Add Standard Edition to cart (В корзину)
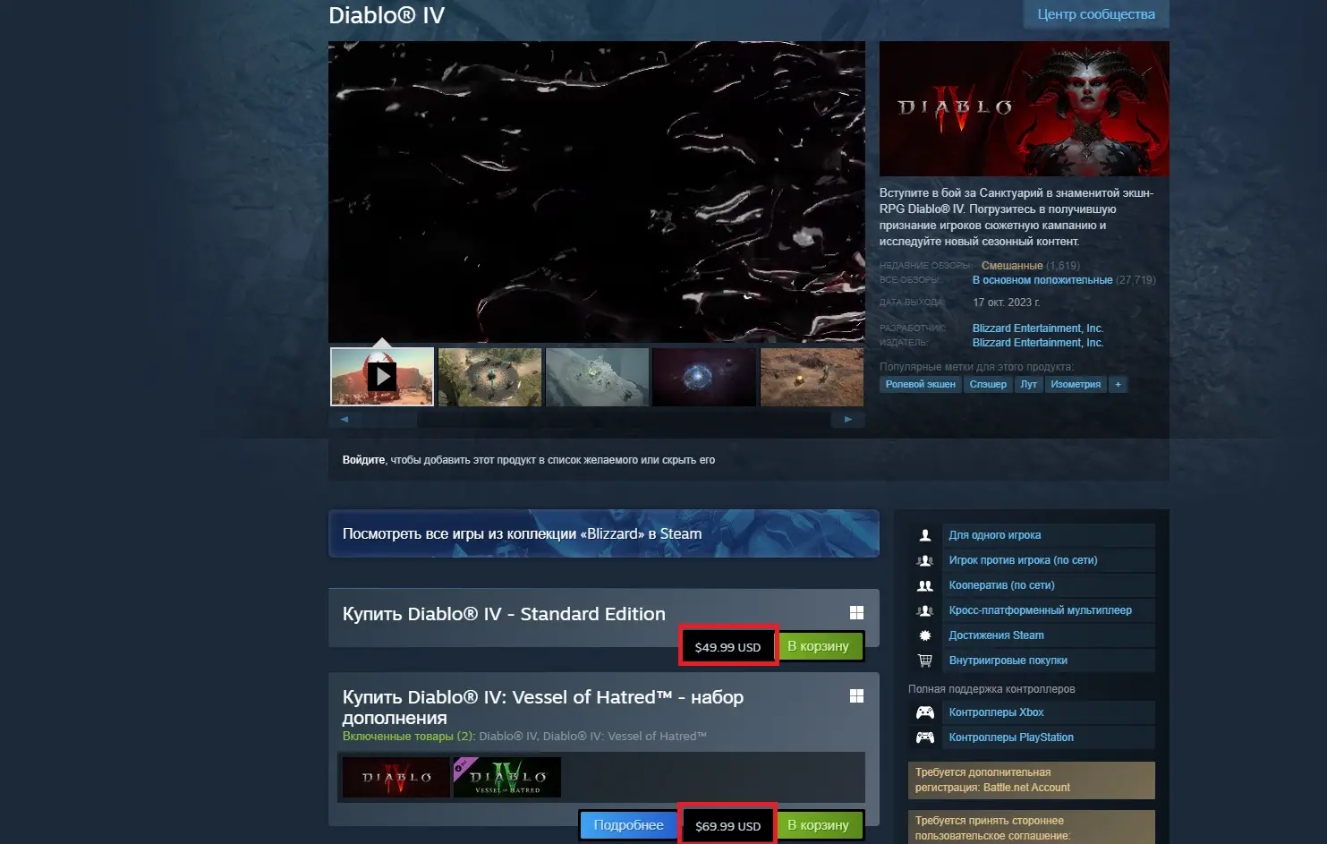 (x=819, y=646)
